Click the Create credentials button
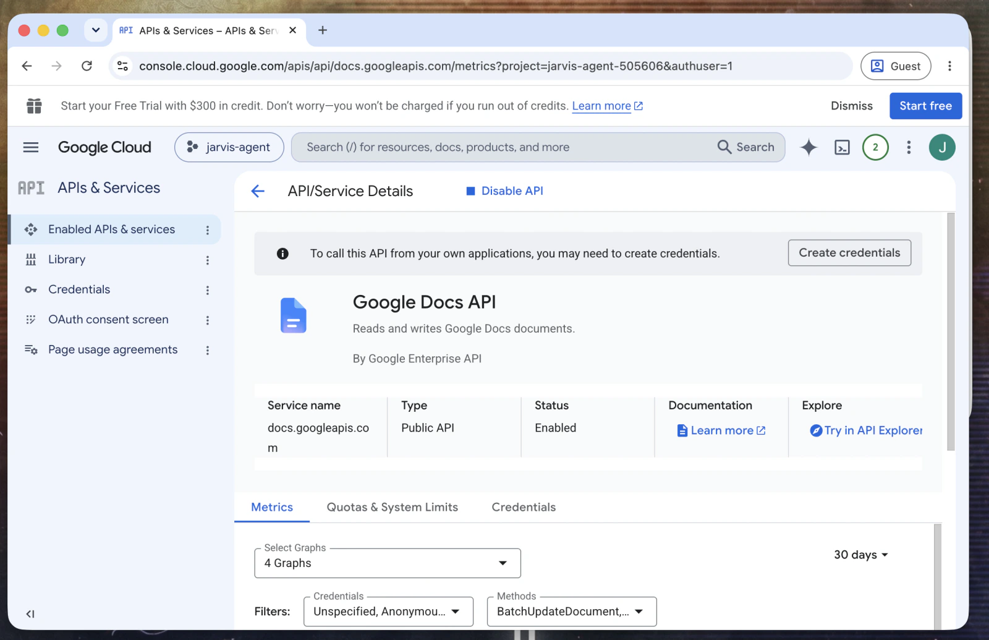This screenshot has height=640, width=989. pyautogui.click(x=849, y=253)
